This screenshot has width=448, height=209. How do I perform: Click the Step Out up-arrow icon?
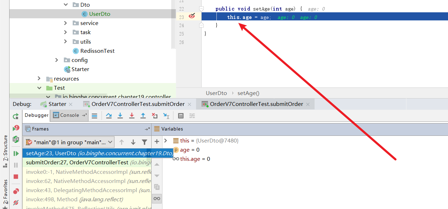[143, 115]
